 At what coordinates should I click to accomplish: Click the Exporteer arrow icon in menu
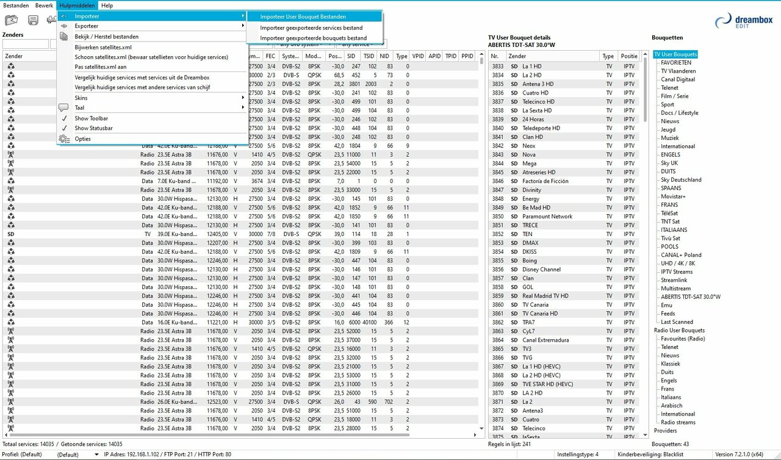point(64,26)
